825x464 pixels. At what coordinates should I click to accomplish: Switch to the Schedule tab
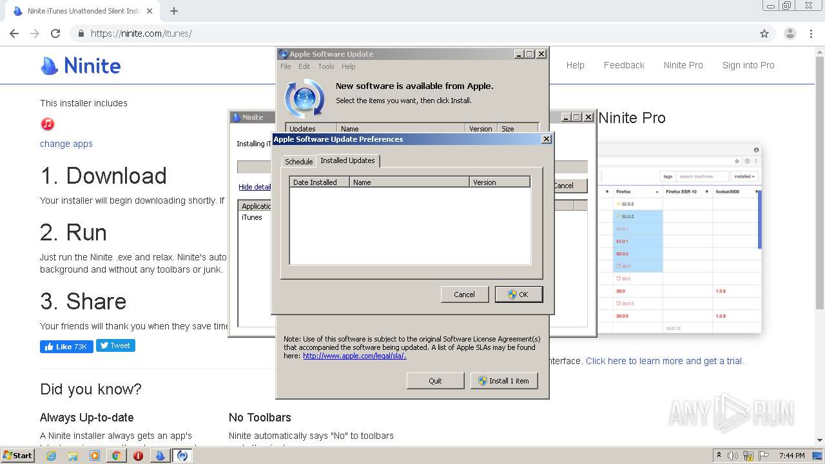click(x=298, y=162)
